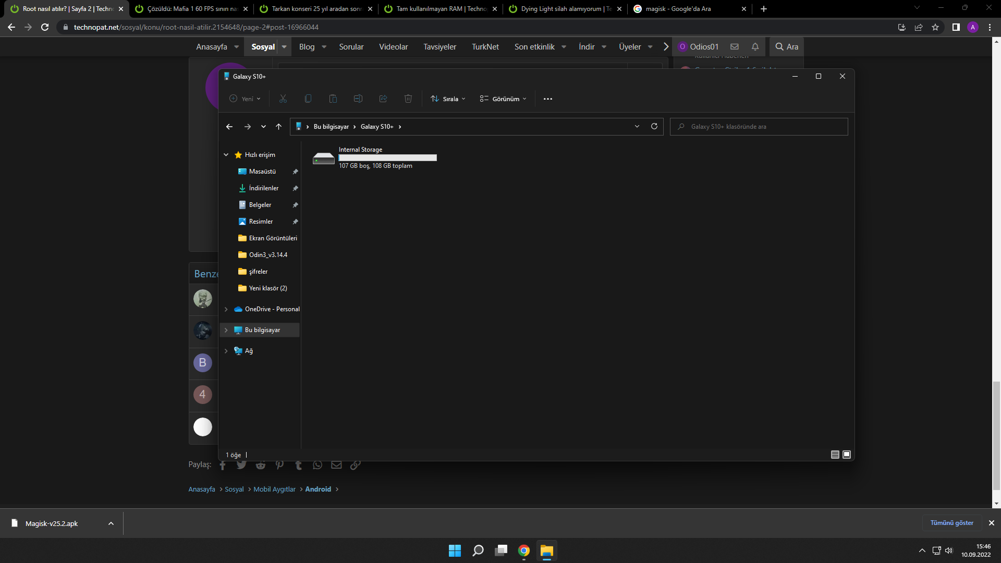Image resolution: width=1001 pixels, height=563 pixels.
Task: Click the Refresh icon beside the address bar
Action: pos(654,126)
